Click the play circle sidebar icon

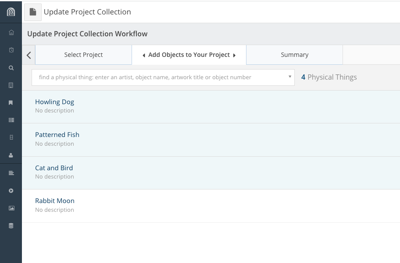[x=11, y=191]
